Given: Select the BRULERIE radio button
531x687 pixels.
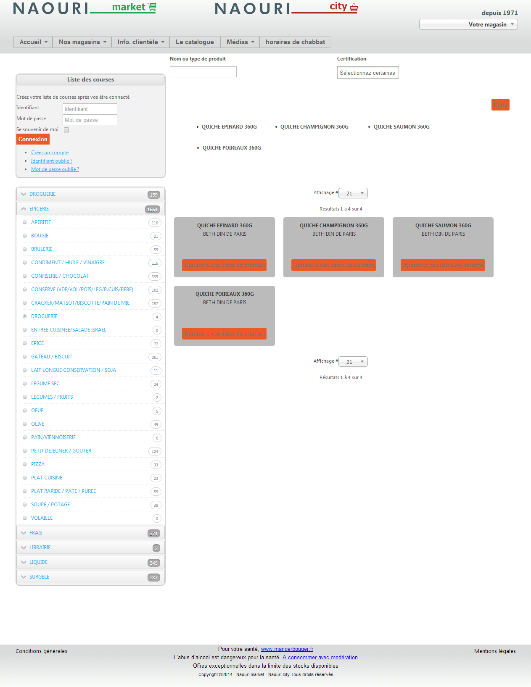Looking at the screenshot, I should (25, 249).
